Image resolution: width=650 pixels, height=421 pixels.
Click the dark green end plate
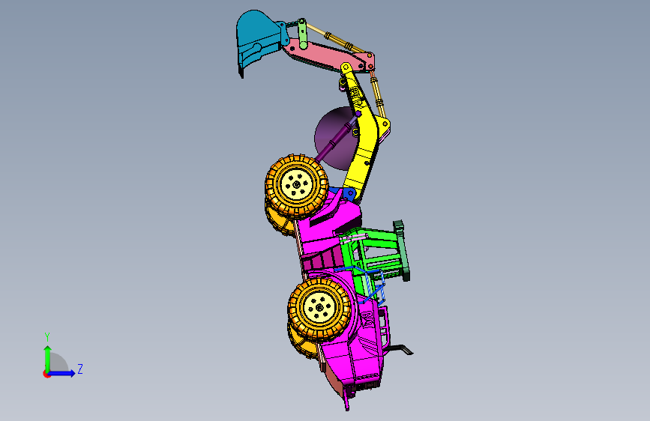click(402, 251)
